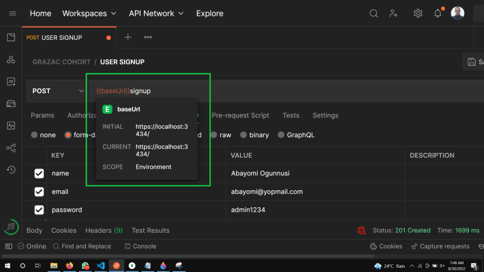Click the Online status indicator

point(32,247)
